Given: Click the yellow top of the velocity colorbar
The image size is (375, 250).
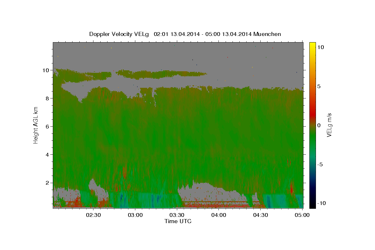Looking at the screenshot, I should tap(312, 44).
